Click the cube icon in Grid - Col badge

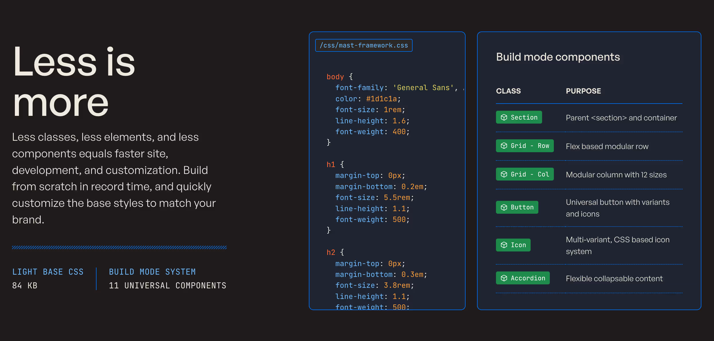point(504,174)
